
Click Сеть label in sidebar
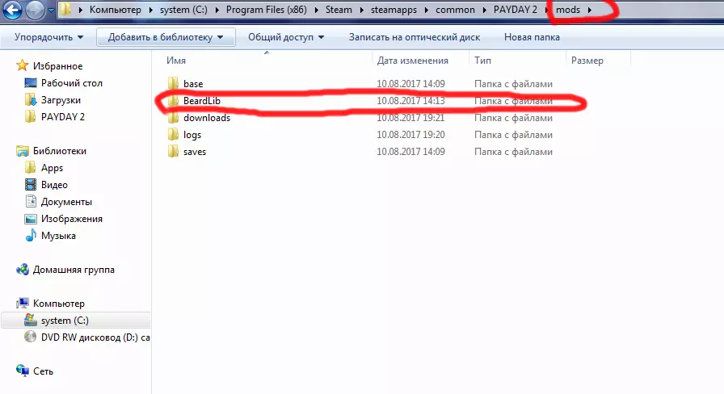point(43,371)
